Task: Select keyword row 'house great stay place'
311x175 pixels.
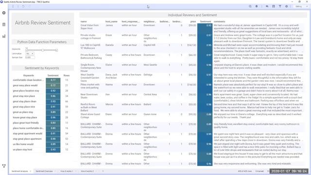Action: coord(25,118)
